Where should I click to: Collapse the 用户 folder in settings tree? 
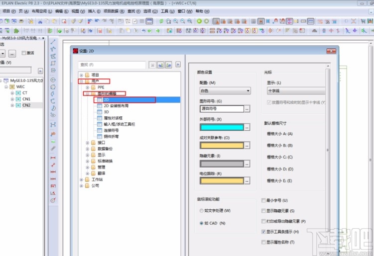(x=81, y=81)
